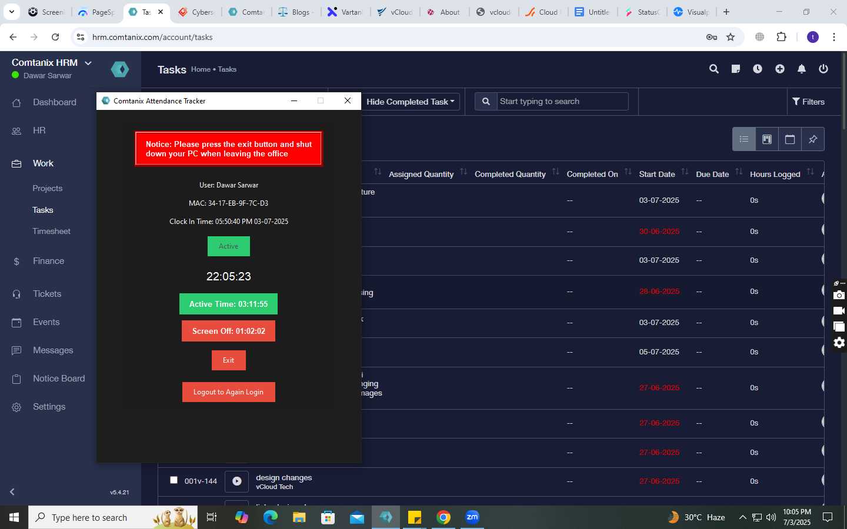
Task: Switch to the kanban board view icon
Action: 767,139
